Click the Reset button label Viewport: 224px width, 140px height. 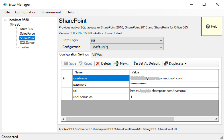88,63
